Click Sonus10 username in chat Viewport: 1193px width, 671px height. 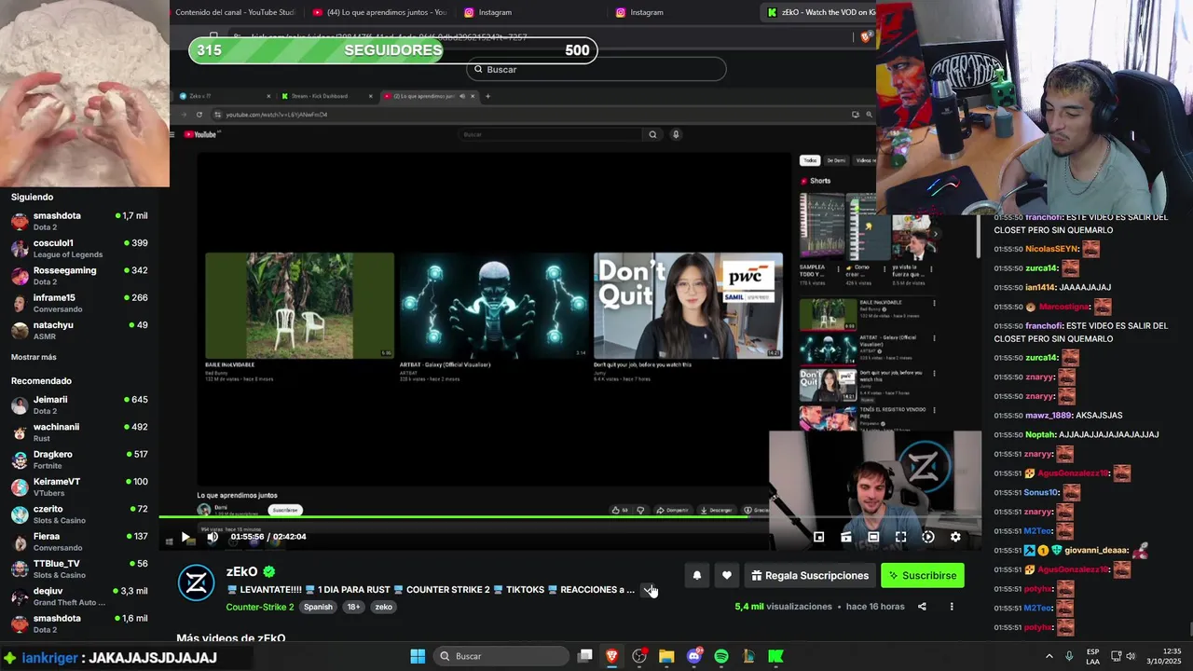1041,492
